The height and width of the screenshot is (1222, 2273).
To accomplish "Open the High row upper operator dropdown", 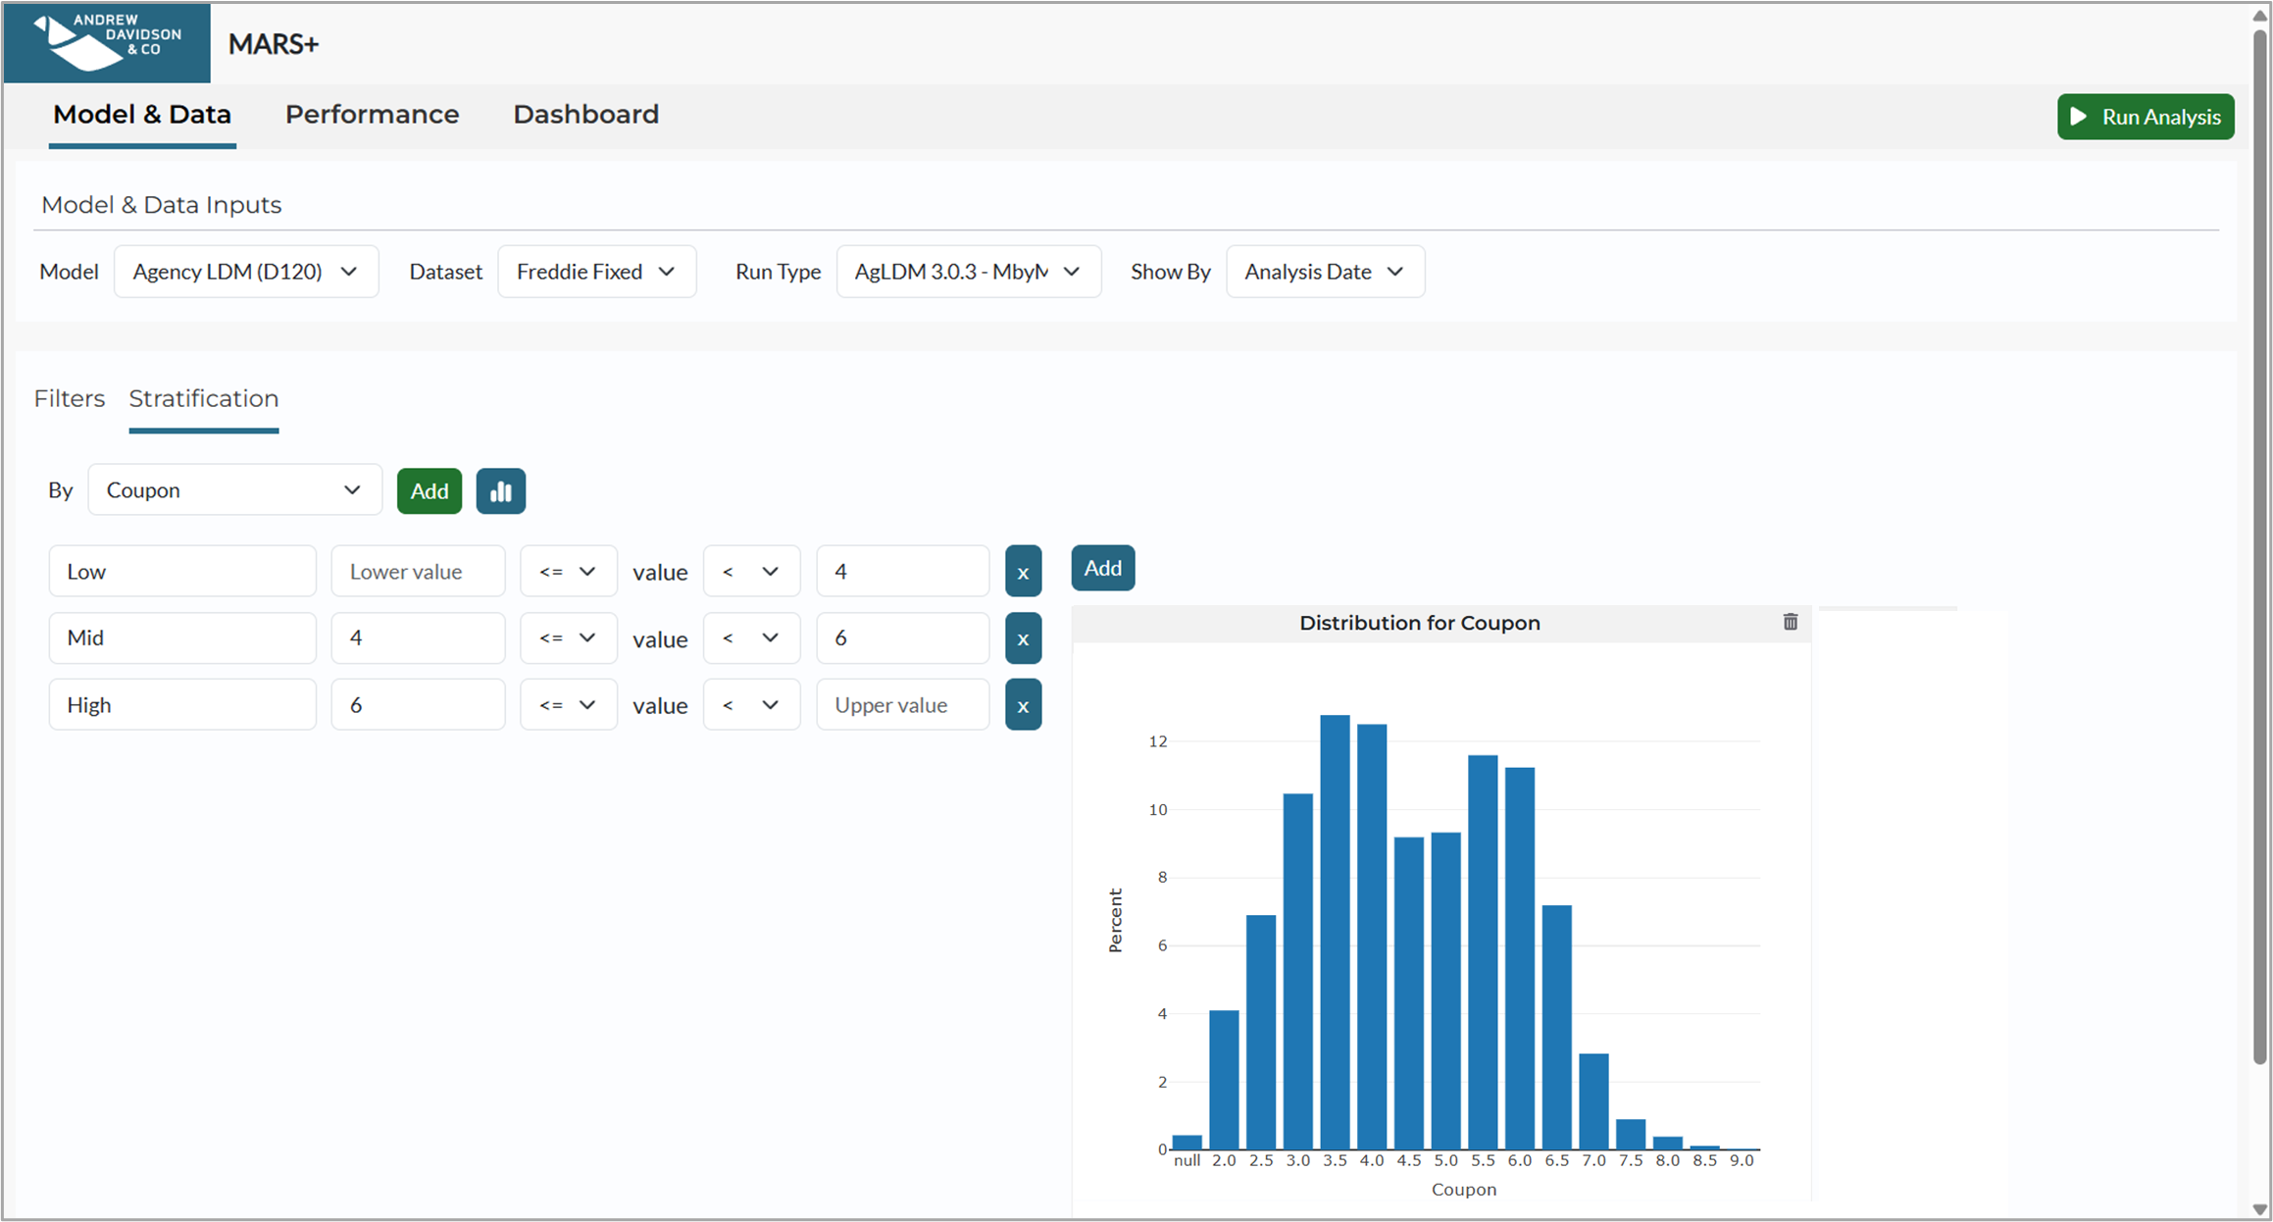I will tap(752, 705).
